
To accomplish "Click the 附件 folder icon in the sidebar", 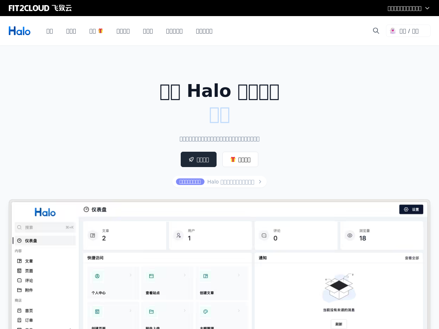I will pyautogui.click(x=19, y=290).
